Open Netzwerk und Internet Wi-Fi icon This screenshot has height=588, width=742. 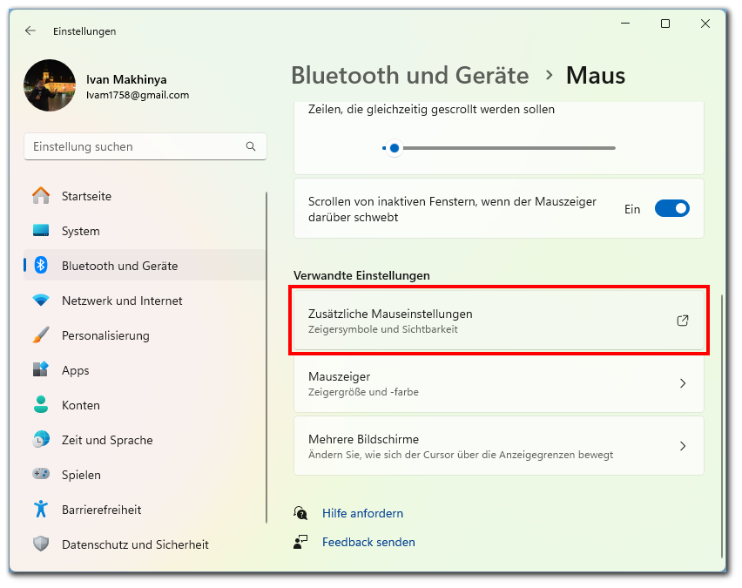click(41, 301)
